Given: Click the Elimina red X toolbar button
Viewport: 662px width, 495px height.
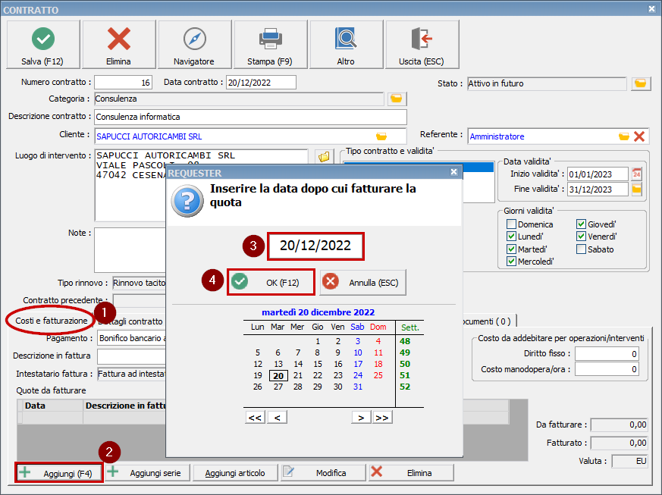Looking at the screenshot, I should pos(118,44).
